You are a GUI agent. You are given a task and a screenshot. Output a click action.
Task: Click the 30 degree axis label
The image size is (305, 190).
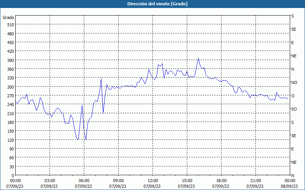coord(12,167)
